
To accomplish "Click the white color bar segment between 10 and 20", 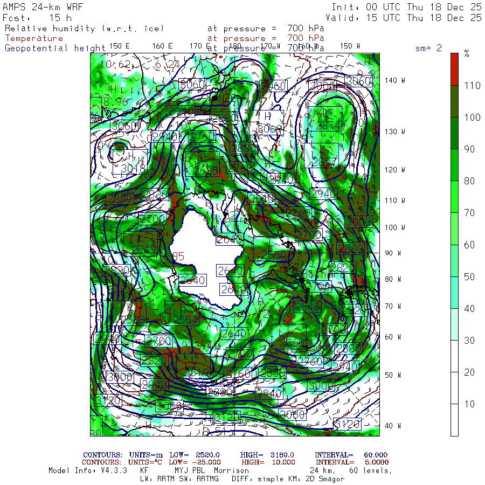I will (x=454, y=388).
